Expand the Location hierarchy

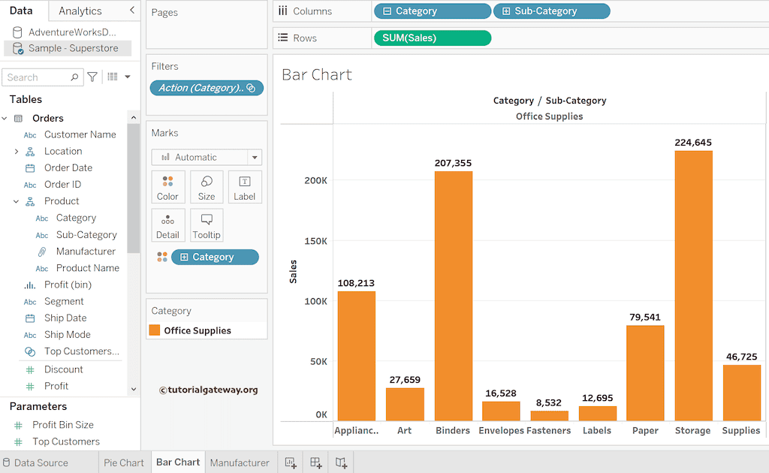pyautogui.click(x=17, y=152)
